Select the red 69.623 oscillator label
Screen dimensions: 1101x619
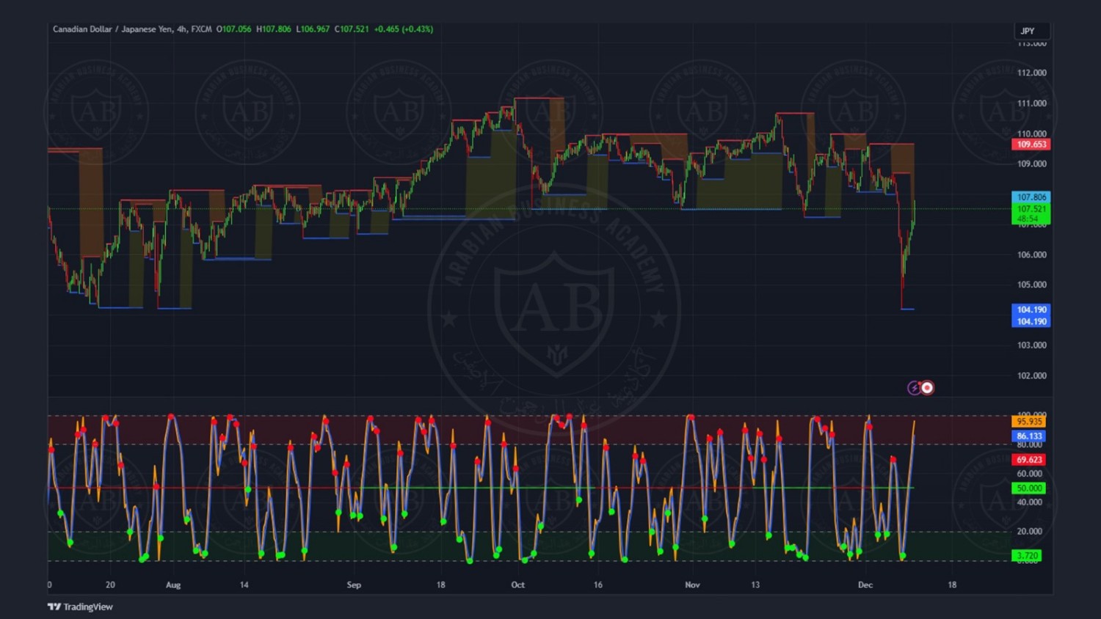point(1029,460)
